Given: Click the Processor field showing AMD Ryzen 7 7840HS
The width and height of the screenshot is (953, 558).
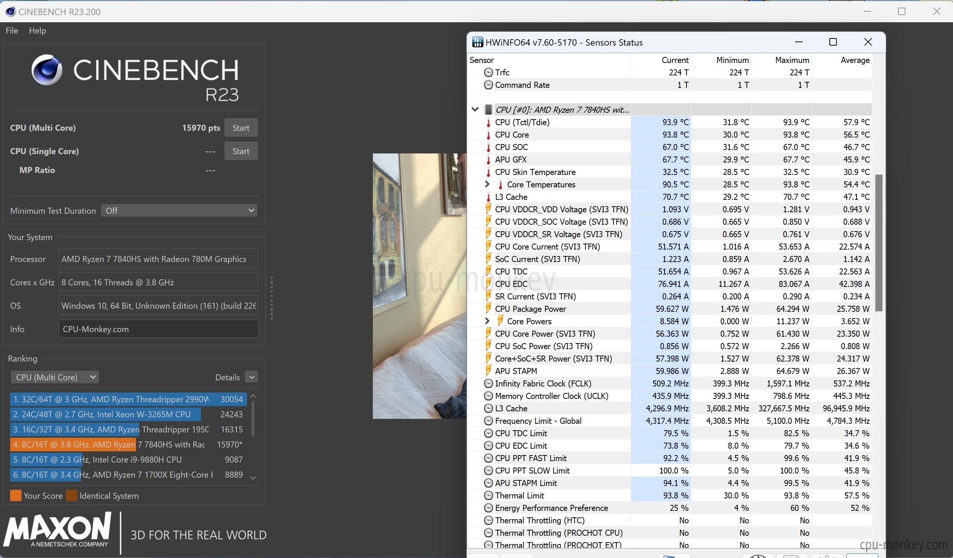Looking at the screenshot, I should (x=158, y=259).
